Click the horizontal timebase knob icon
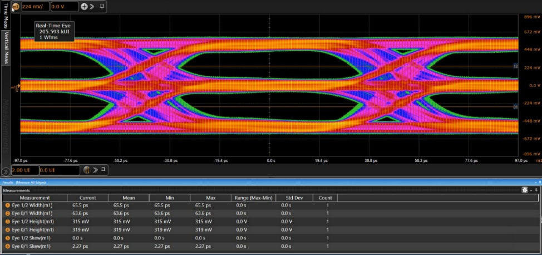This screenshot has height=255, width=542. pyautogui.click(x=86, y=170)
